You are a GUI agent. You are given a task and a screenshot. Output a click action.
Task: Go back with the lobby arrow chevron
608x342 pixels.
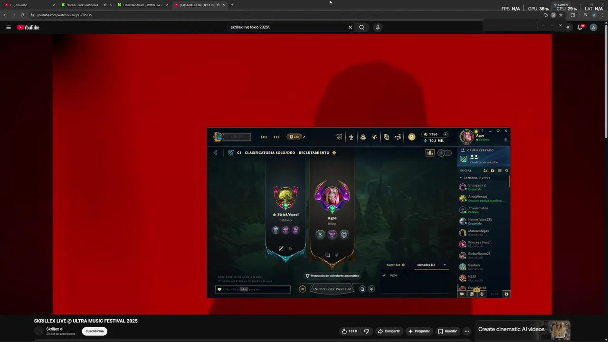[216, 152]
